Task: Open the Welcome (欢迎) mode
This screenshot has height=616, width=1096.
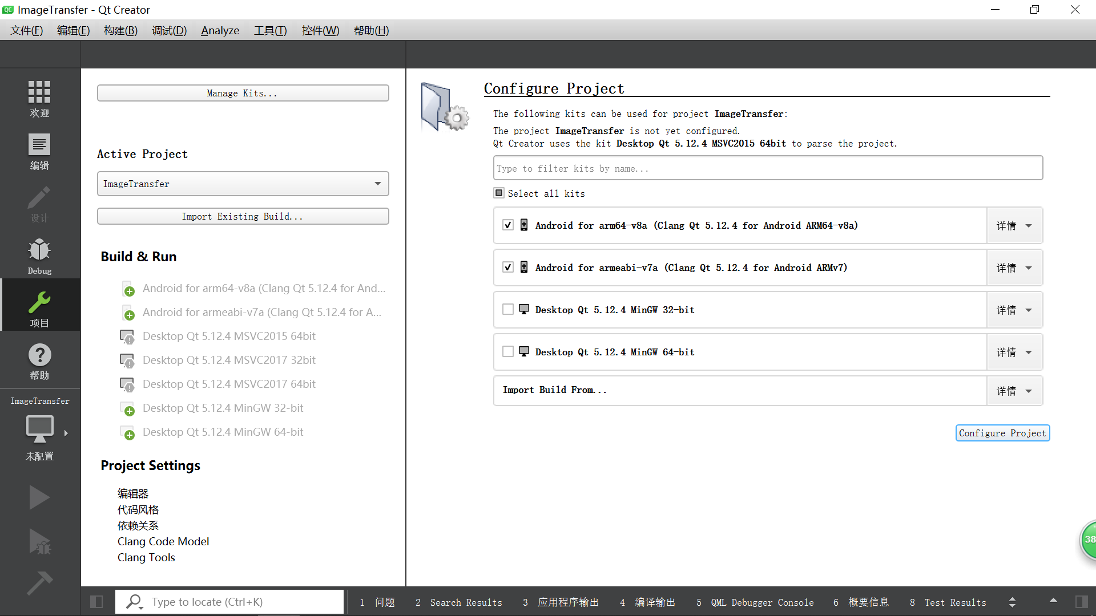Action: 39,98
